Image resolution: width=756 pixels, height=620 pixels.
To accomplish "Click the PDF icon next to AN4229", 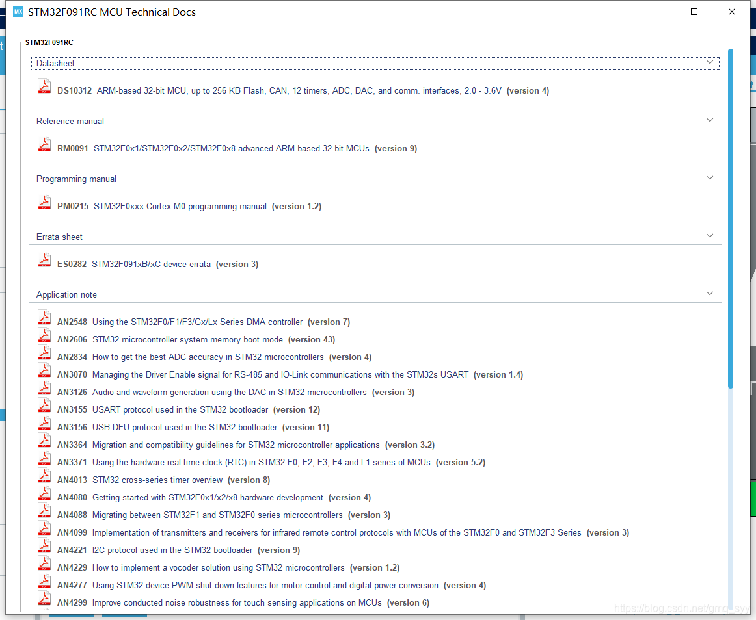I will (x=44, y=563).
